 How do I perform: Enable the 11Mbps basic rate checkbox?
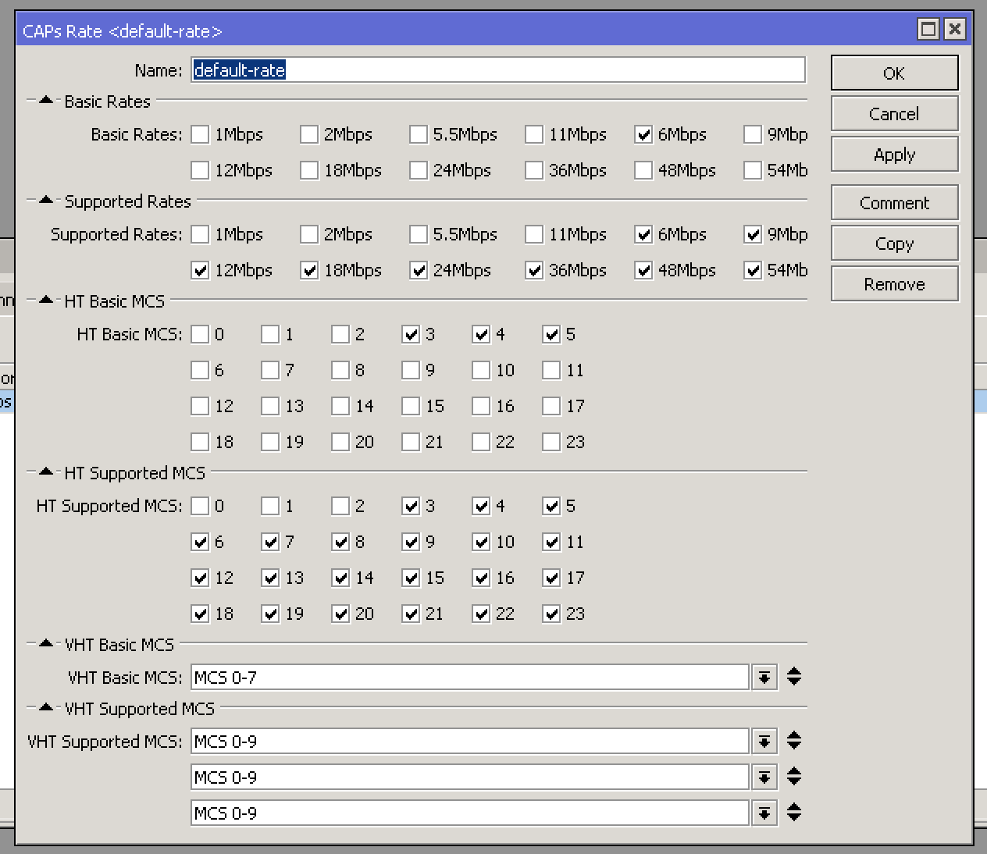click(x=534, y=134)
